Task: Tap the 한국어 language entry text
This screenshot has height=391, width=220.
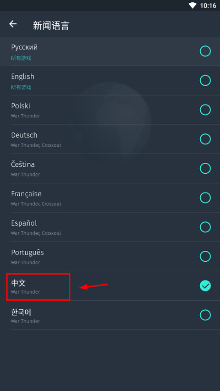Action: click(x=21, y=313)
